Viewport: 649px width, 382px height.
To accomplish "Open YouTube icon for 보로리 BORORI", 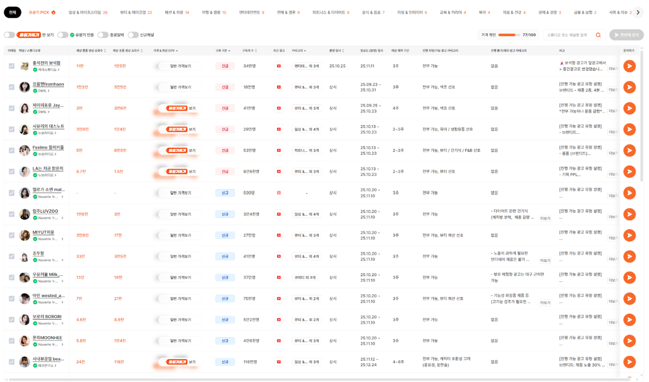I will click(x=278, y=320).
